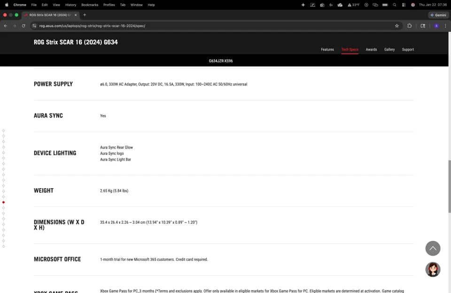Open Spotlight search magnifier in menu bar
The height and width of the screenshot is (293, 451).
[395, 5]
